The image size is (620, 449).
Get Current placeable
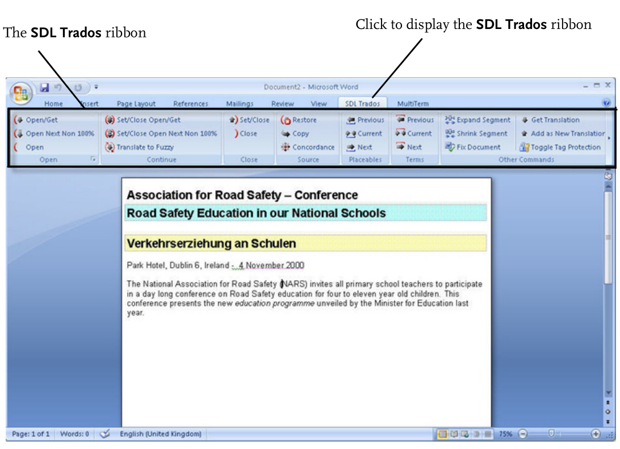pos(364,134)
